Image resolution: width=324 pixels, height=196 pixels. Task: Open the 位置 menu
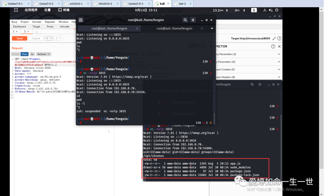47,10
